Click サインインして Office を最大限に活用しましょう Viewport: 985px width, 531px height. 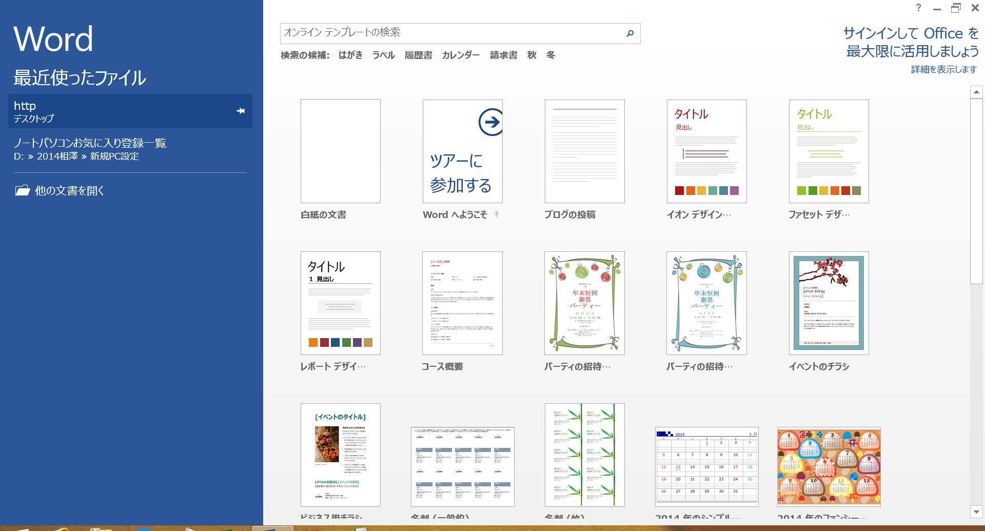pos(911,42)
